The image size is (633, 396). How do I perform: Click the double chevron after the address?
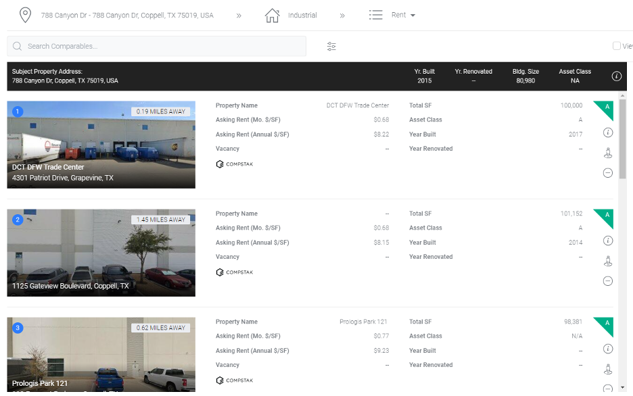point(239,16)
